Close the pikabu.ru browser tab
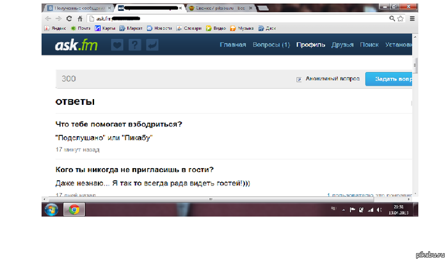This screenshot has height=262, width=448. (251, 8)
